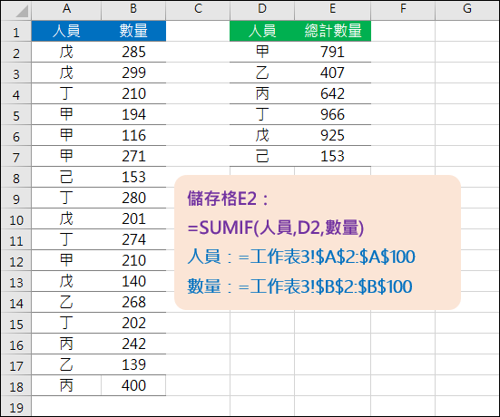Viewport: 500px width, 417px height.
Task: Select cell with value 194
Action: [133, 114]
